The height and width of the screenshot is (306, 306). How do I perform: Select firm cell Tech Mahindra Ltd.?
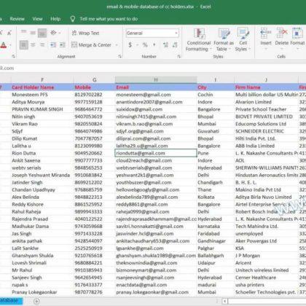click(266, 227)
